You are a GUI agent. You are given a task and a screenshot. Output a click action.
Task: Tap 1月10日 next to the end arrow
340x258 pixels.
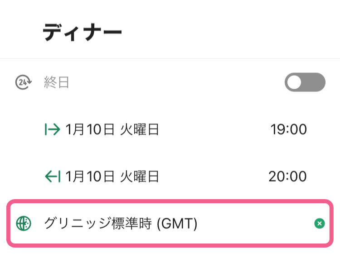[90, 177]
